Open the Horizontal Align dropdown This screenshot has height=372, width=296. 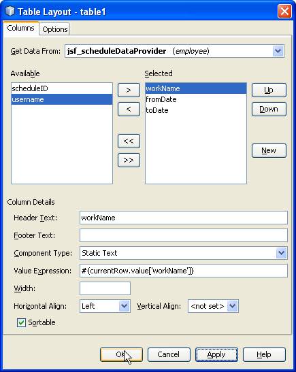point(124,306)
